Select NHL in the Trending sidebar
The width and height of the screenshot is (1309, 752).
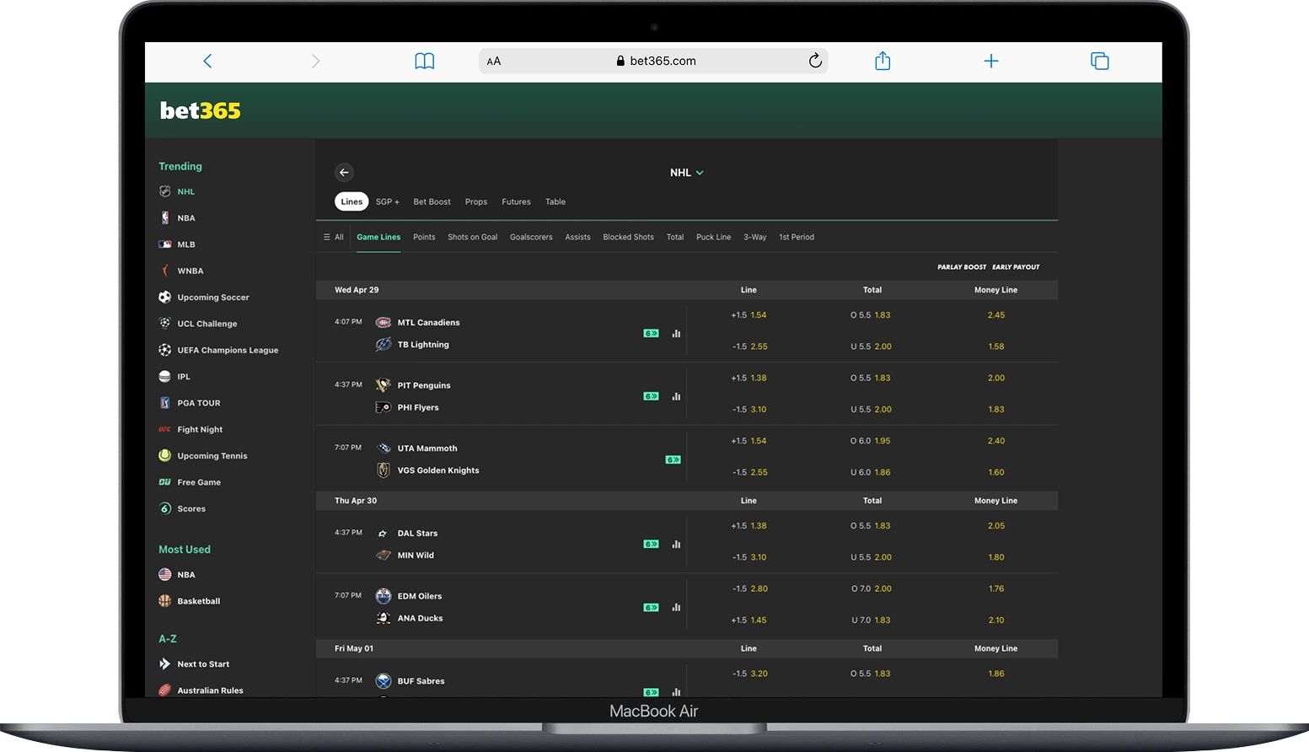[x=186, y=191]
